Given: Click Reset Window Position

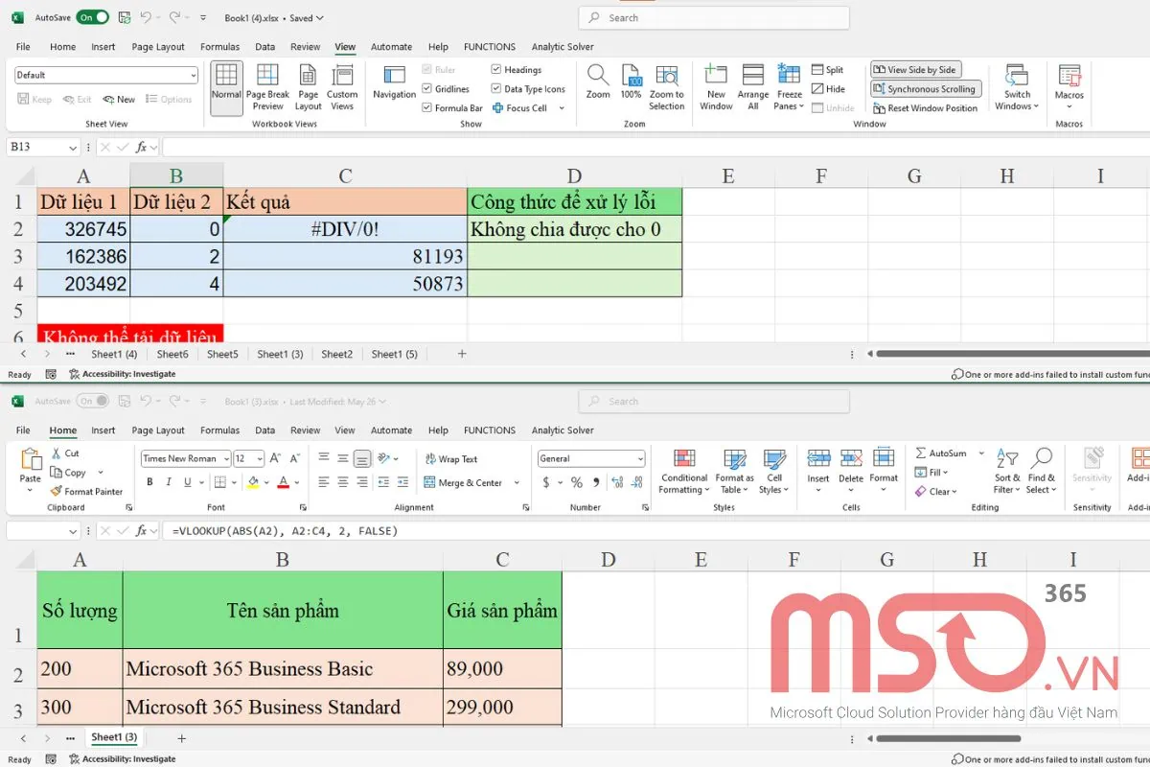Looking at the screenshot, I should [x=925, y=107].
